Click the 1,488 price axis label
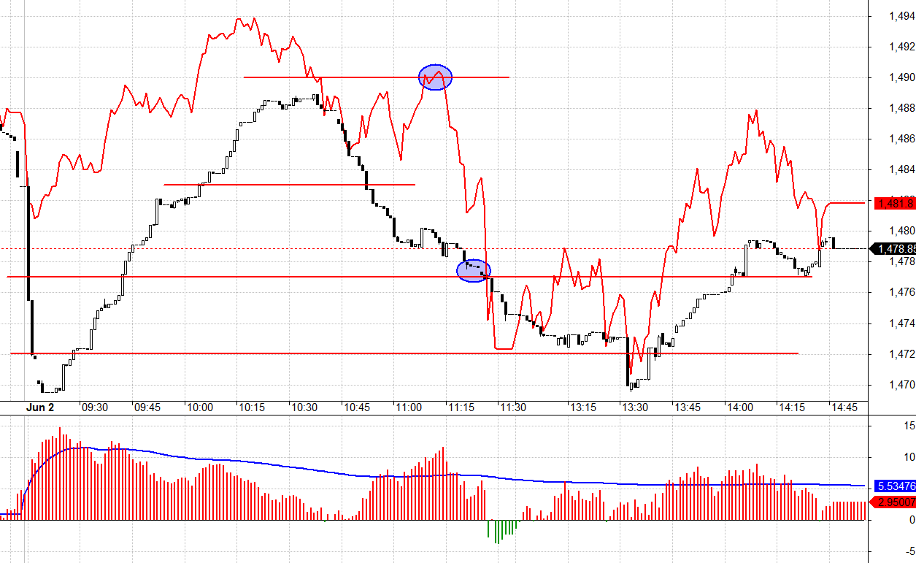Image resolution: width=916 pixels, height=563 pixels. click(x=902, y=108)
